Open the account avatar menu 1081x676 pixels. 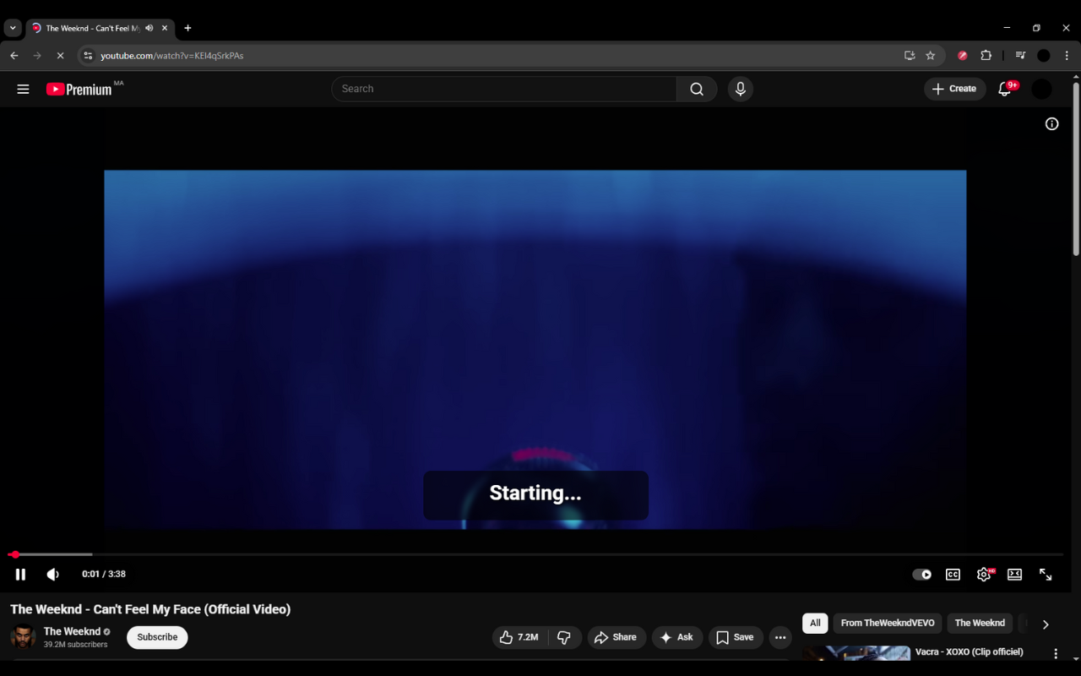(1042, 89)
